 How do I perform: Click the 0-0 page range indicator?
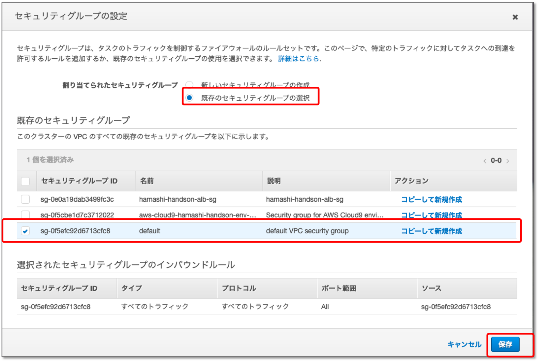coord(496,160)
